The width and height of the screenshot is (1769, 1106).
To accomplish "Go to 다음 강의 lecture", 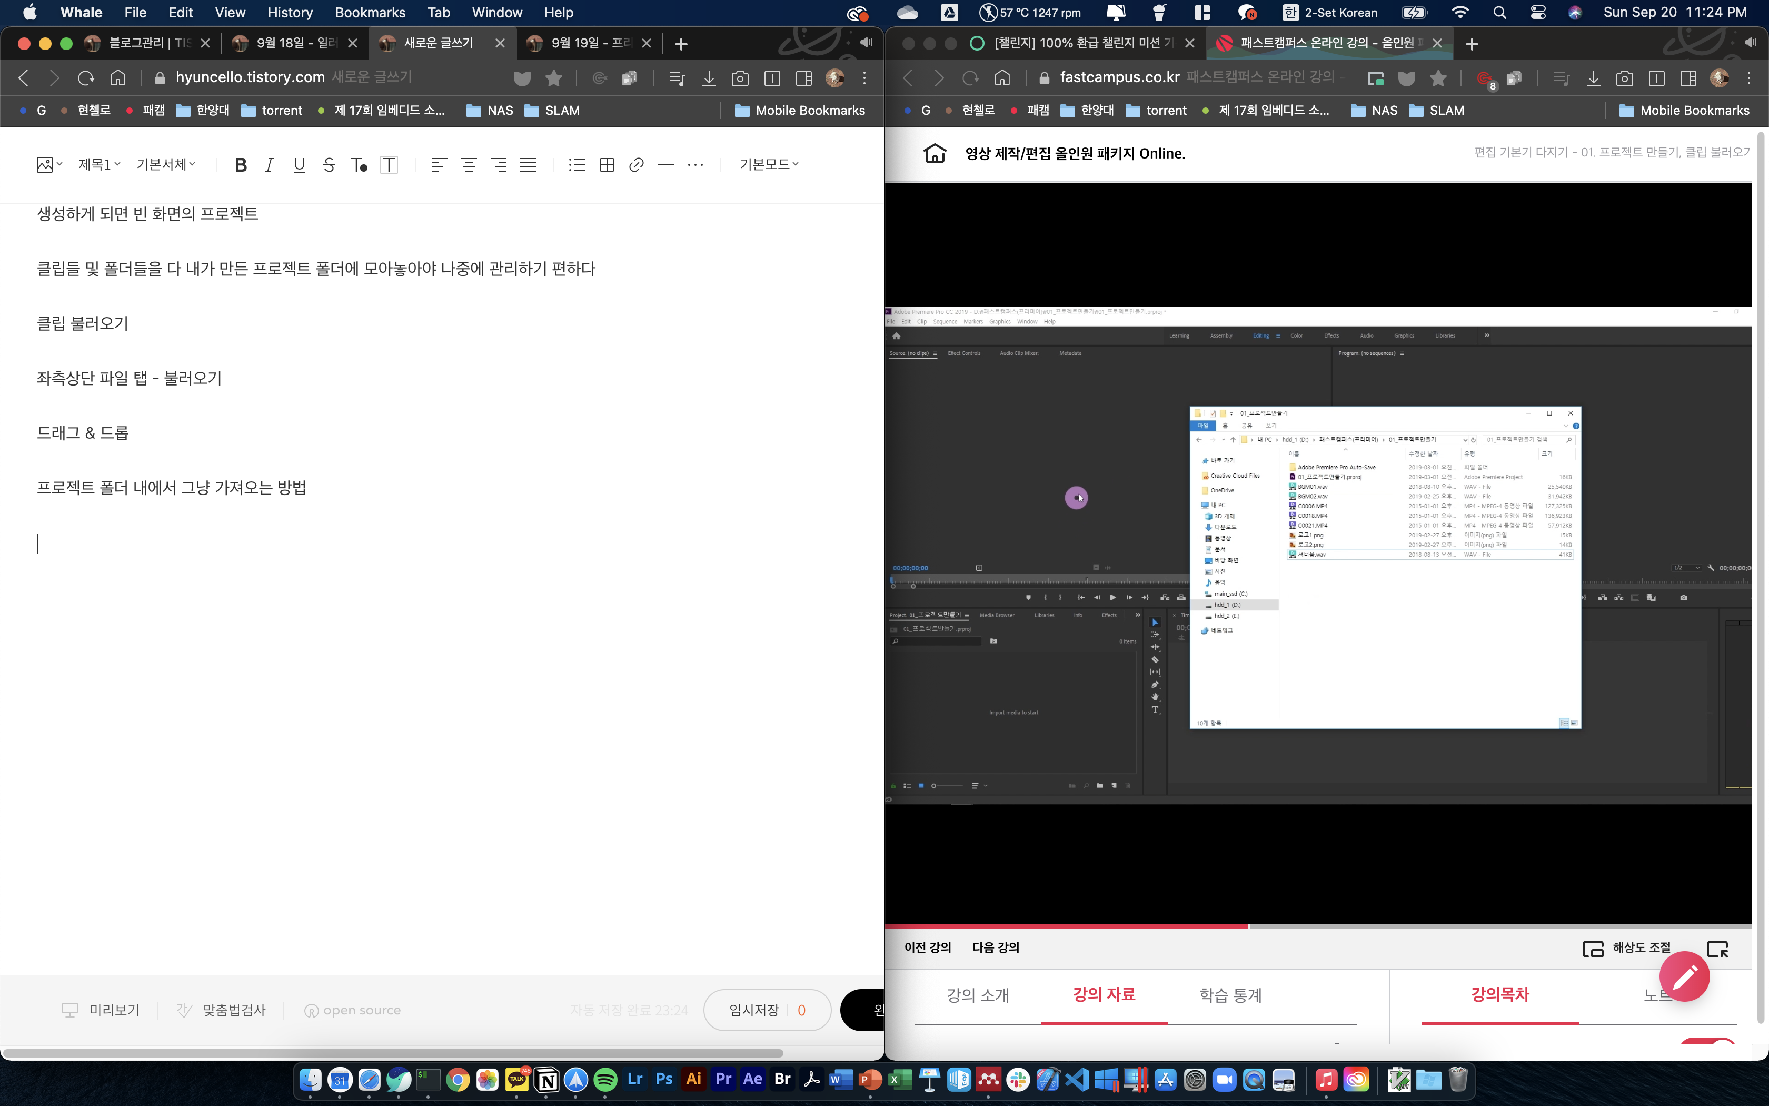I will tap(996, 947).
